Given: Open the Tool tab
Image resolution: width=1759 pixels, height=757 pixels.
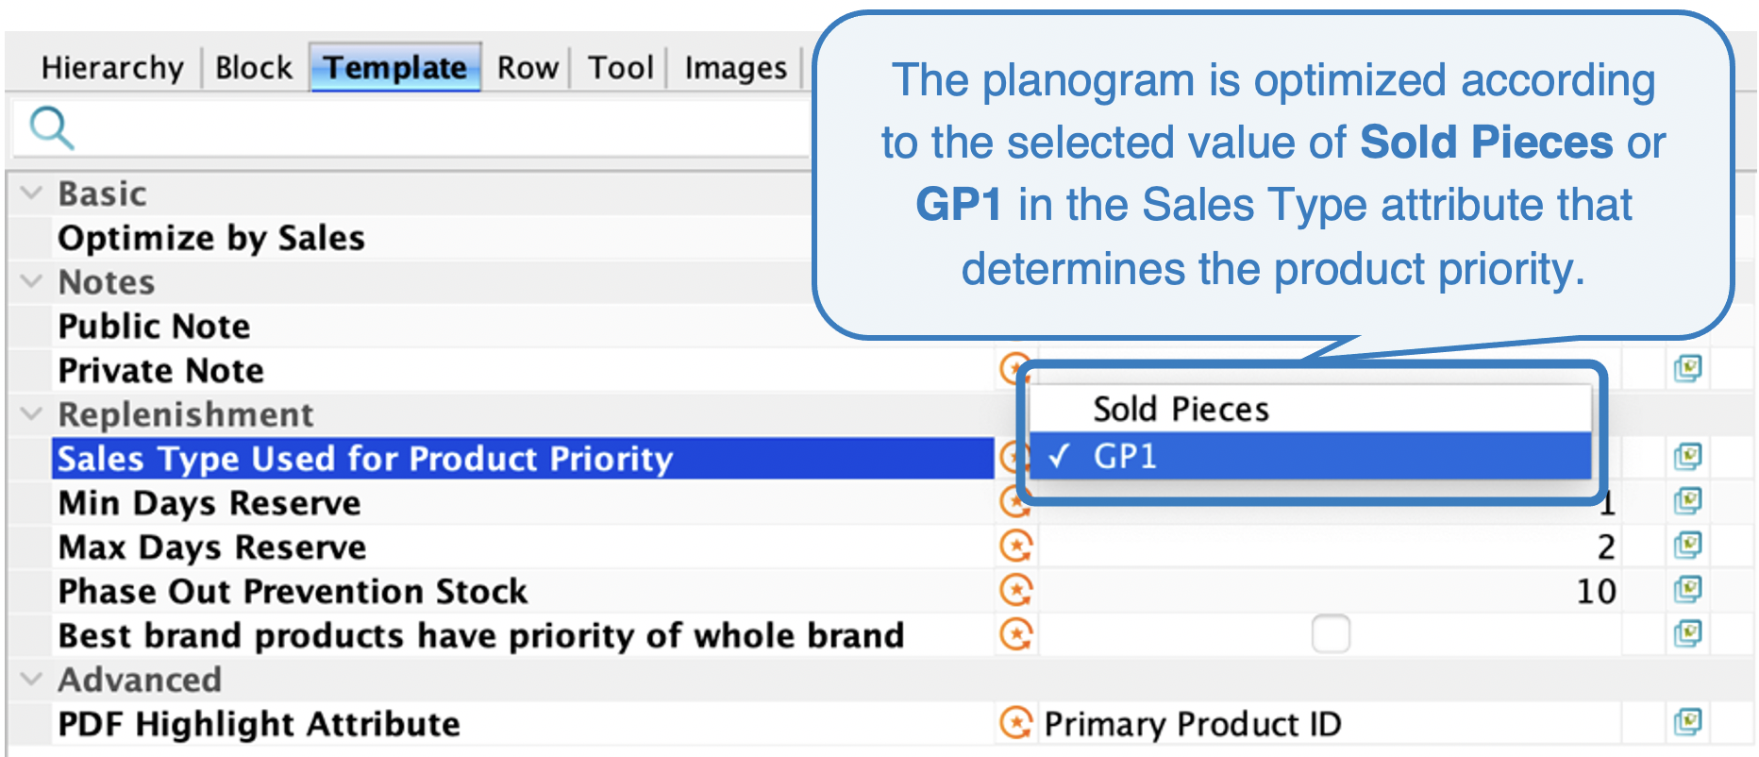Looking at the screenshot, I should tap(620, 68).
